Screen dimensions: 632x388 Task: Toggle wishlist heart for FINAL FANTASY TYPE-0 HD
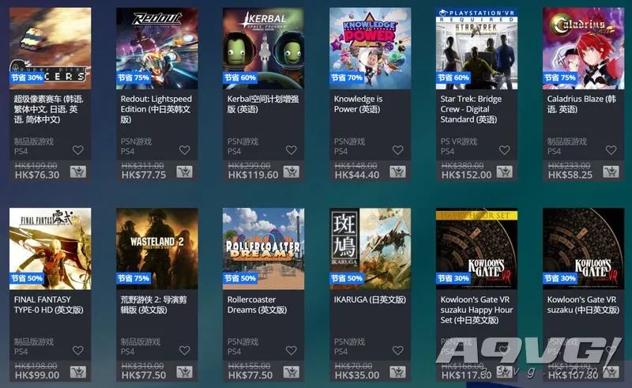[x=77, y=351]
